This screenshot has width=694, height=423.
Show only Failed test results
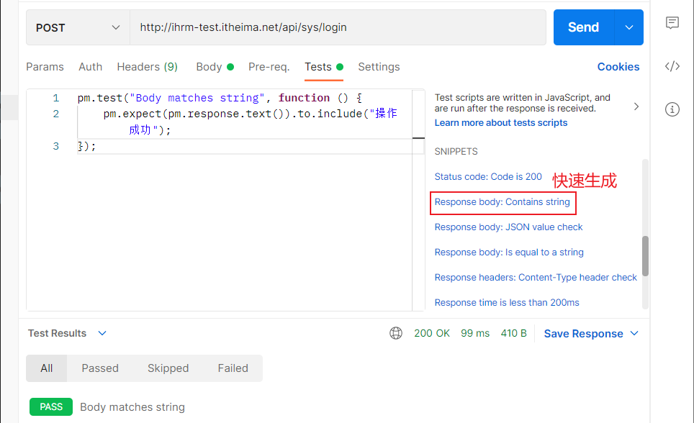[x=233, y=368]
